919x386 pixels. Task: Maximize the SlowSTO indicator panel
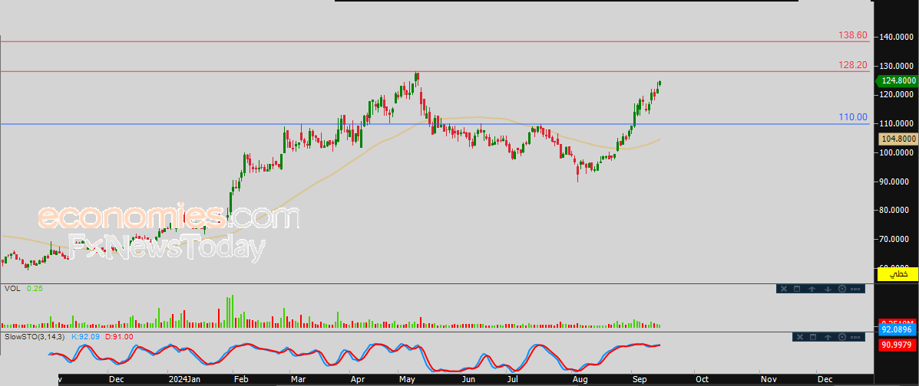(x=813, y=337)
